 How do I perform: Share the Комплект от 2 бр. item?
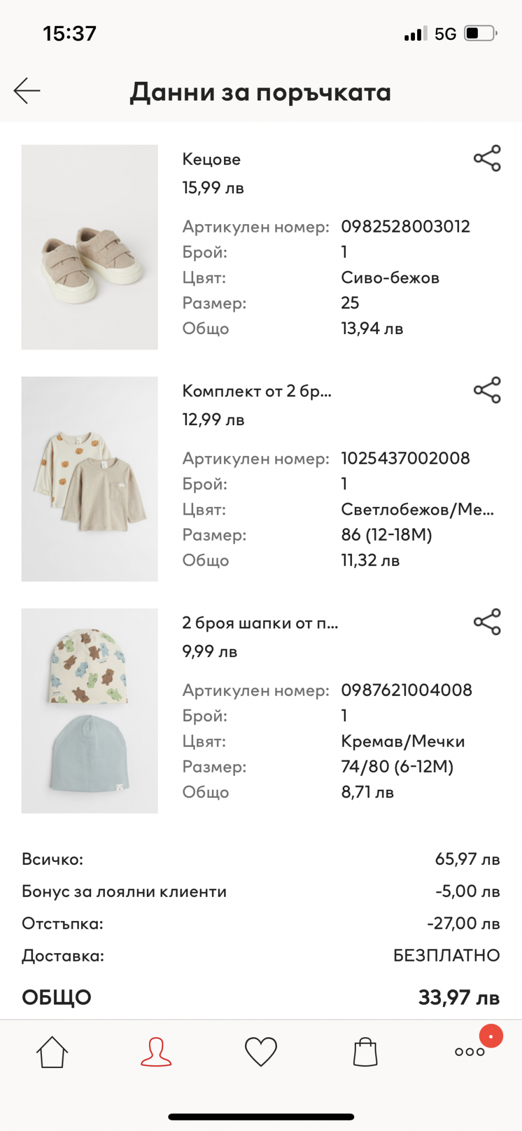coord(487,390)
